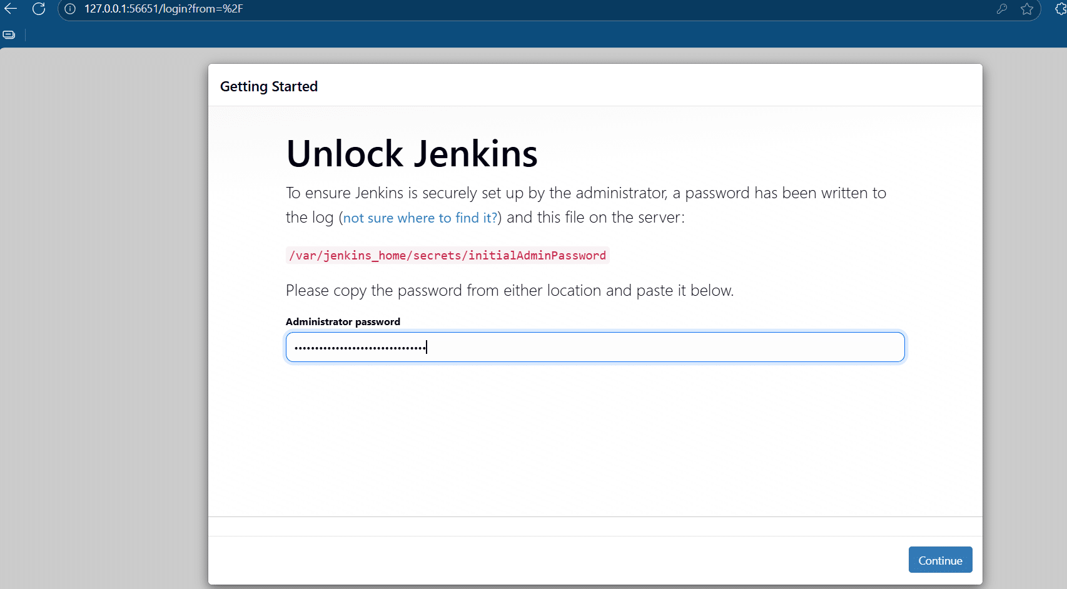Open the "not sure where to find it?" link
Viewport: 1067px width, 589px height.
point(419,218)
